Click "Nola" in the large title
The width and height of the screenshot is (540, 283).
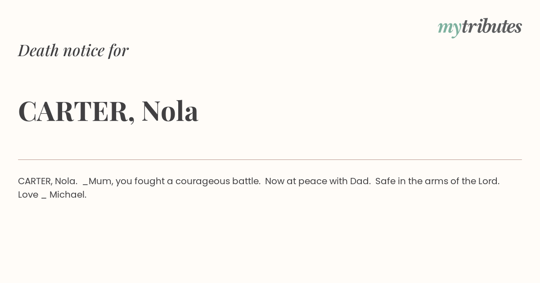[170, 111]
